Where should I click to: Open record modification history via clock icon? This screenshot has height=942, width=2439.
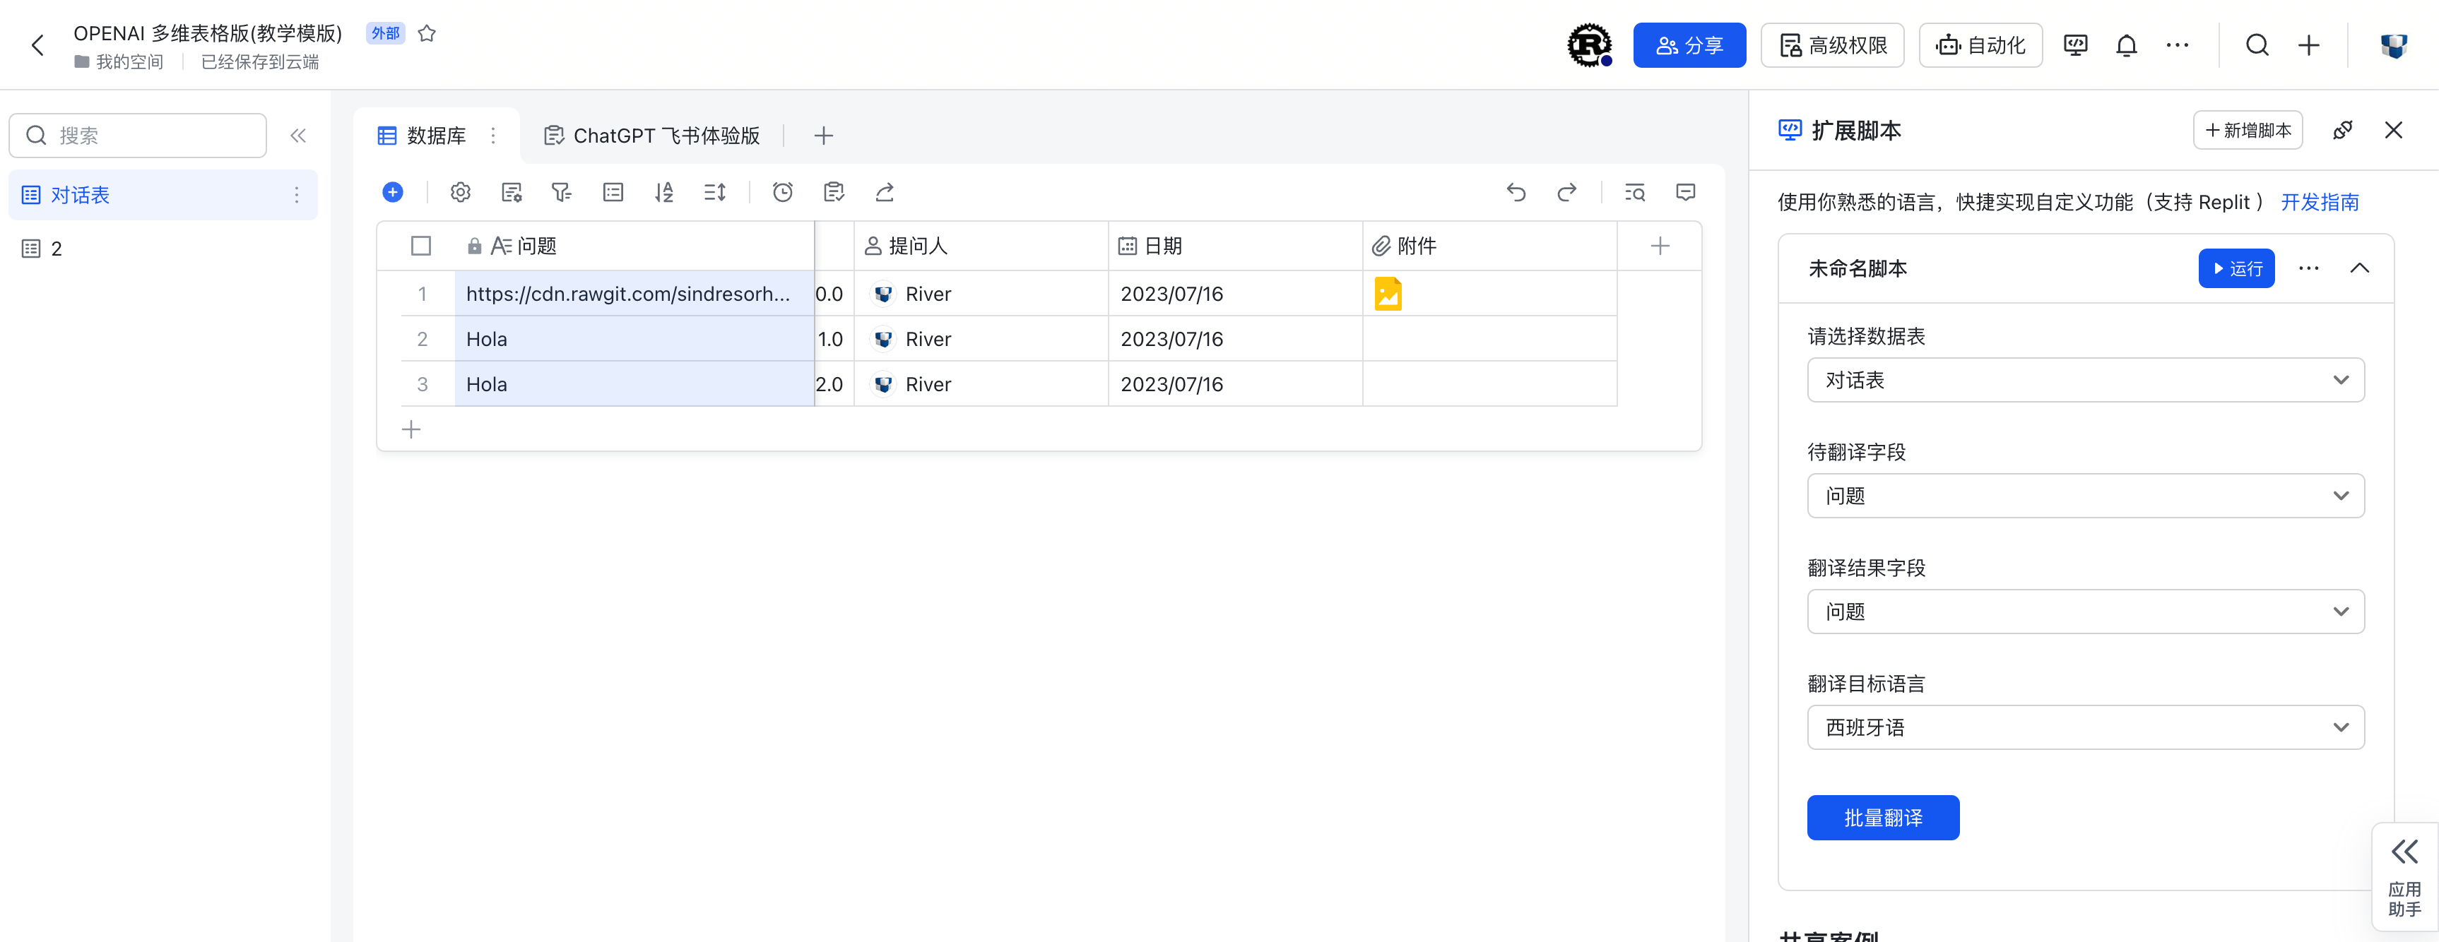pos(783,191)
